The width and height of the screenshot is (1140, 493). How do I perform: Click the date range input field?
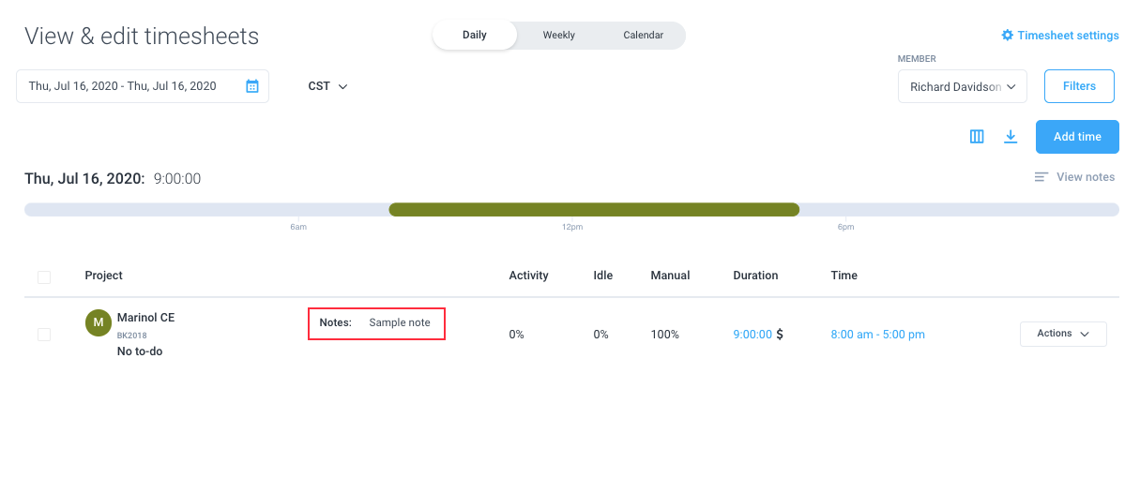[143, 86]
